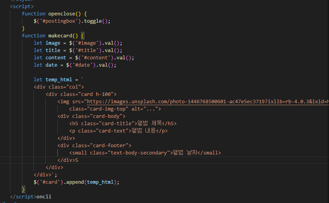Click the 'let date' variable declaration
The image size is (329, 203).
coord(75,65)
